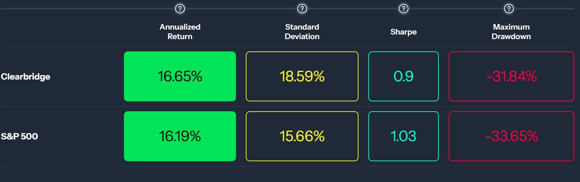The width and height of the screenshot is (580, 182).
Task: Select the Annualized Return column header
Action: pyautogui.click(x=180, y=32)
